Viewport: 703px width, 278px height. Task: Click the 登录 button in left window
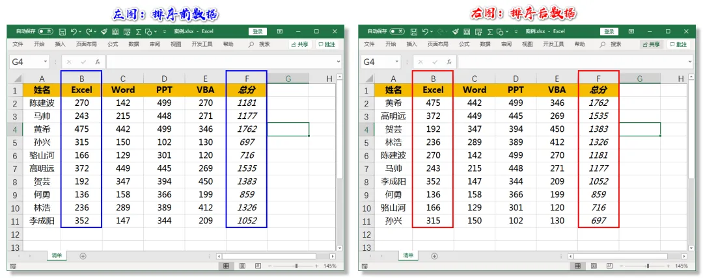pyautogui.click(x=258, y=32)
